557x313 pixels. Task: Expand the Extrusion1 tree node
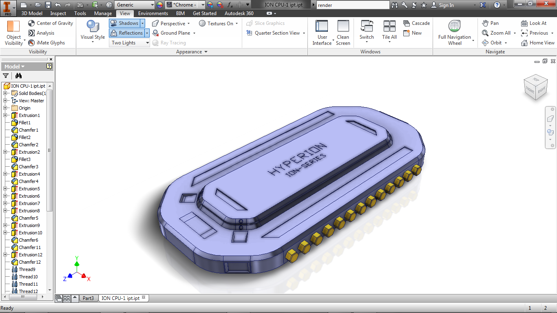point(5,115)
